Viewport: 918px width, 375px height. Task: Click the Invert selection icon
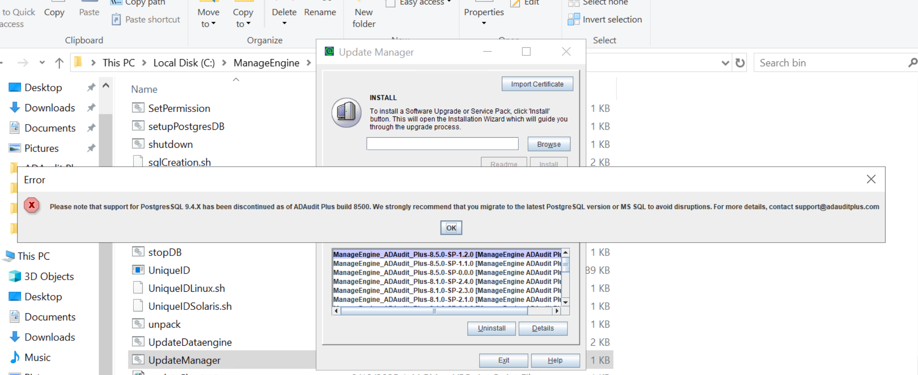coord(573,19)
